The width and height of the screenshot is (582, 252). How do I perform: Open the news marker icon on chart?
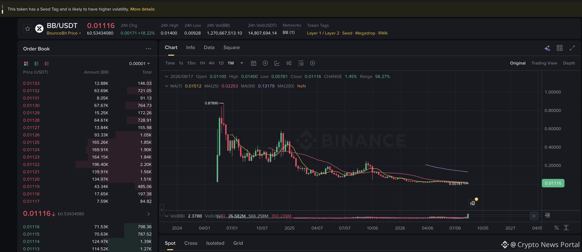[472, 203]
